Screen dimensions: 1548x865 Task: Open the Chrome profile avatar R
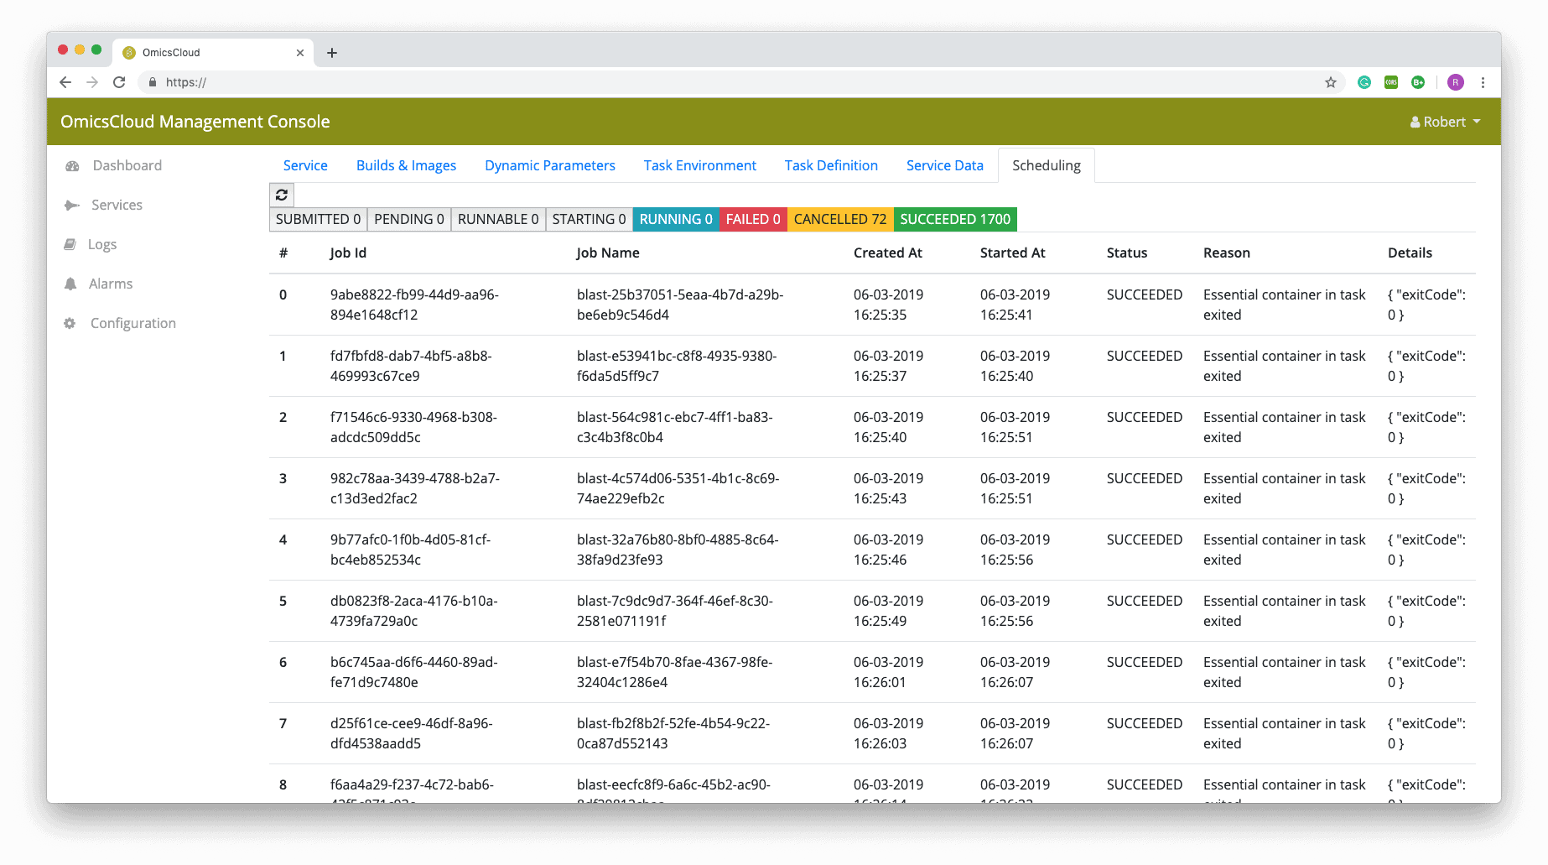click(x=1456, y=82)
